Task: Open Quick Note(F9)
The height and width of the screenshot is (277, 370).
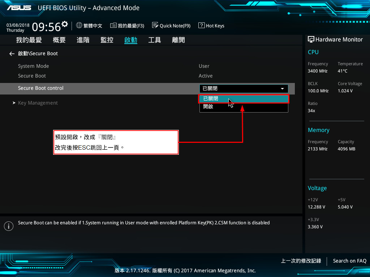Action: tap(175, 26)
